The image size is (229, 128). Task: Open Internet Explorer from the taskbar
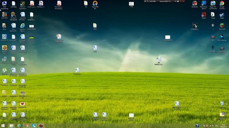pos(19,126)
